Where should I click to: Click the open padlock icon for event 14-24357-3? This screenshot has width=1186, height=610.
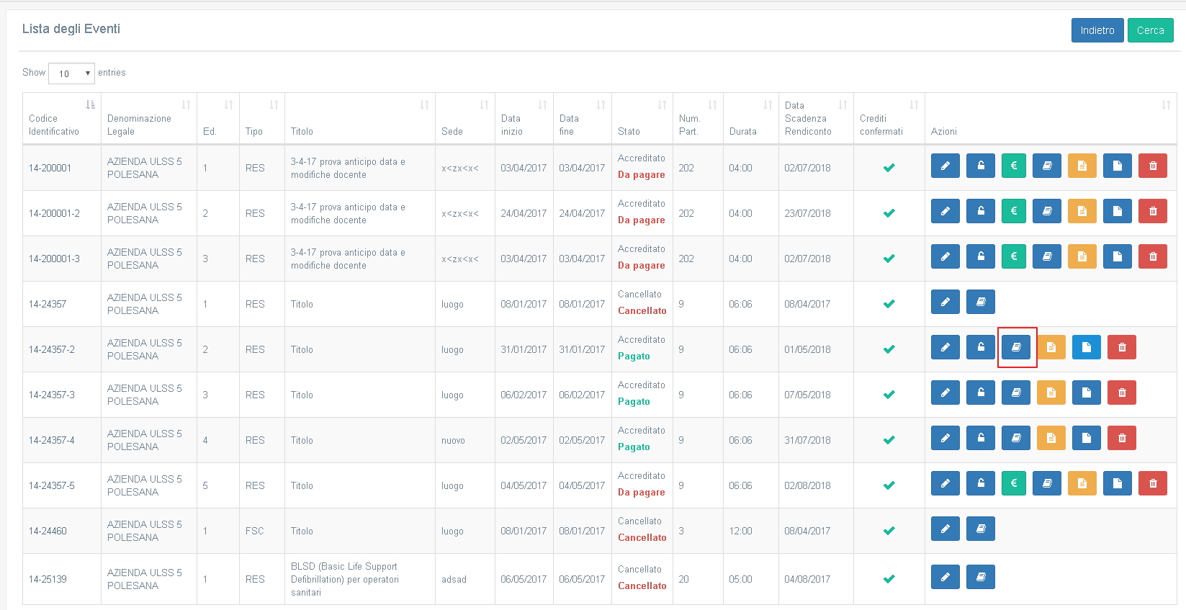pyautogui.click(x=980, y=393)
